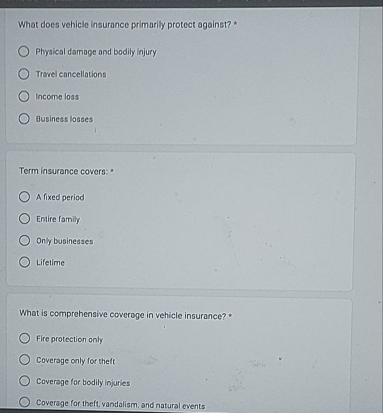Choose the 'Entire family' radio button

[x=25, y=219]
